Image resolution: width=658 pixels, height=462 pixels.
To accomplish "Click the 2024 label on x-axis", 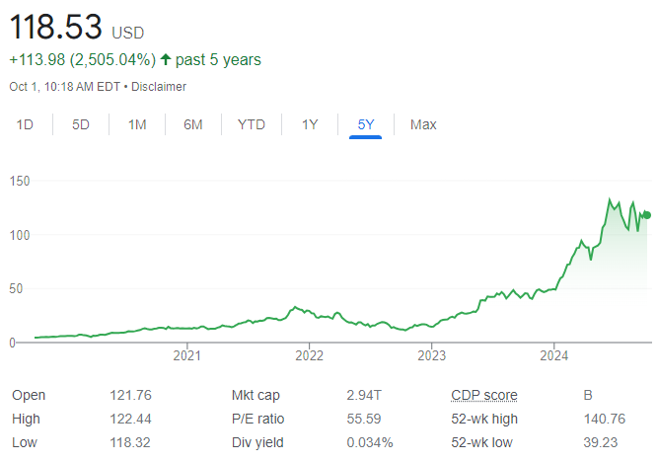I will point(554,355).
